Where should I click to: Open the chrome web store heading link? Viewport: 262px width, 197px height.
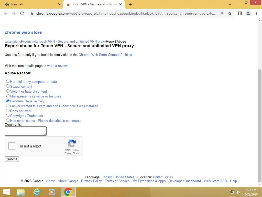pos(23,32)
